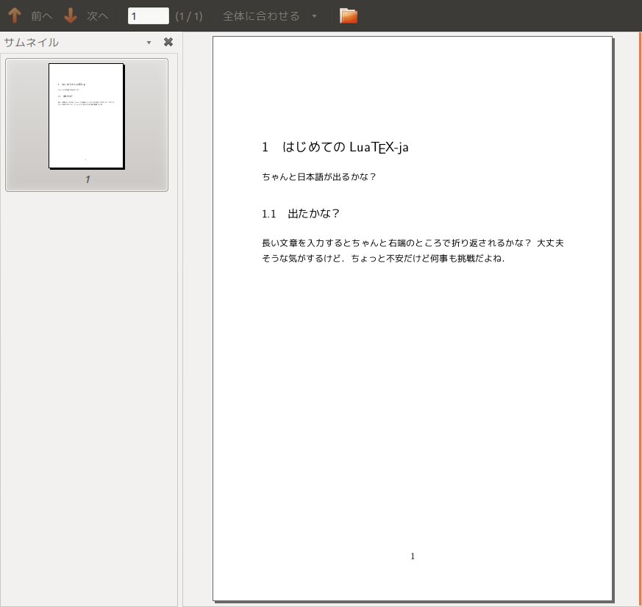Screen dimensions: 642x607
Task: Click the thumbnail label 1 under preview
Action: pos(88,179)
